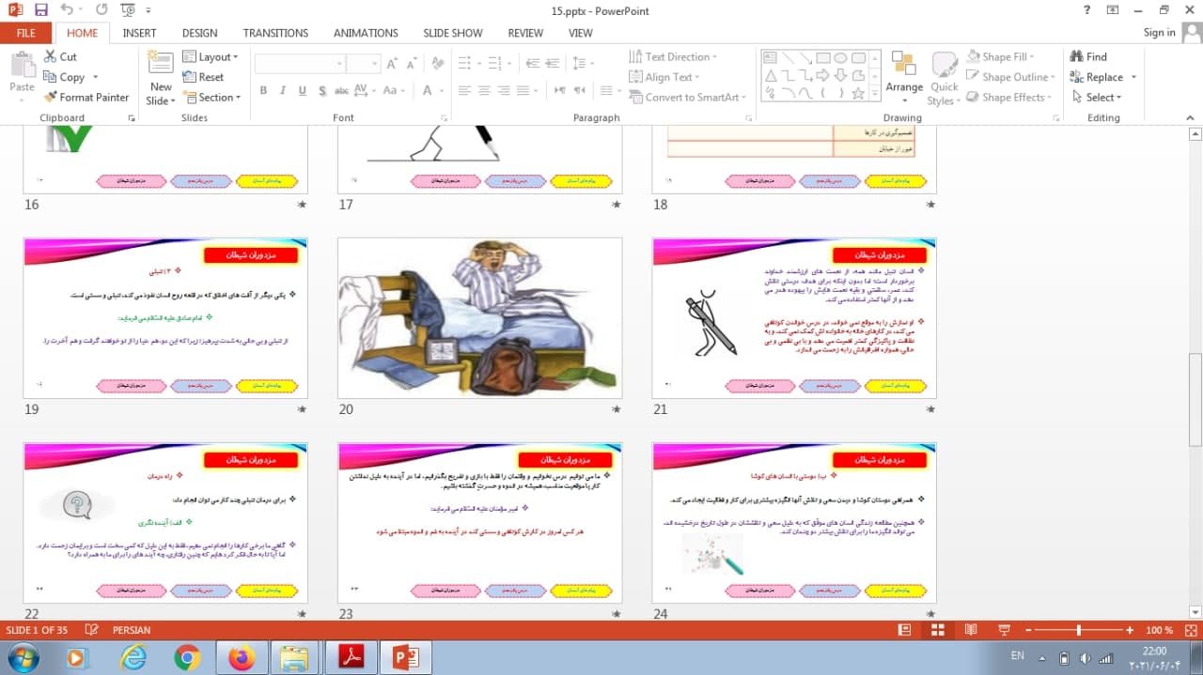The width and height of the screenshot is (1203, 675).
Task: Select slide 20 thumbnail with waking man
Action: 479,317
